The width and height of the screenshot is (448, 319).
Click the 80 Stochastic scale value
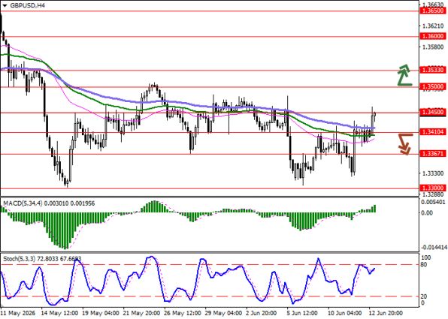point(424,265)
